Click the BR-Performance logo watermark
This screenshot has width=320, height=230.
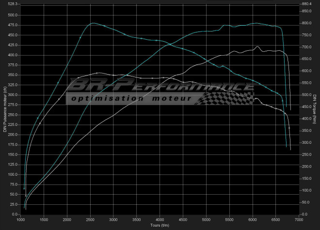(160, 87)
